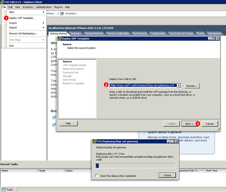Click Inventory breadcrumb link
This screenshot has height=192, width=226.
click(71, 13)
